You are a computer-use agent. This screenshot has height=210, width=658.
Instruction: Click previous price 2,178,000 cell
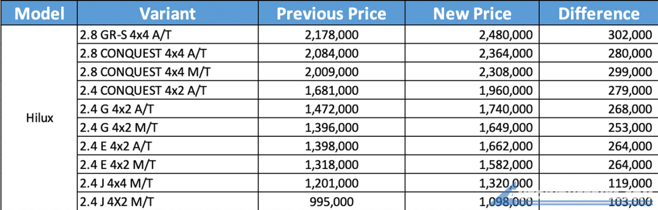tap(331, 35)
